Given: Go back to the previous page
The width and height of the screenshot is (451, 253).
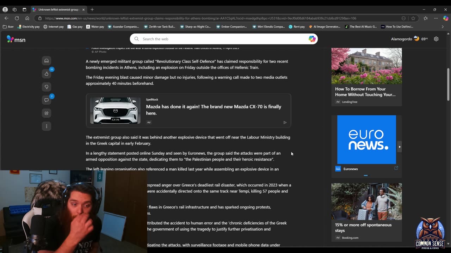Looking at the screenshot, I should 6,18.
